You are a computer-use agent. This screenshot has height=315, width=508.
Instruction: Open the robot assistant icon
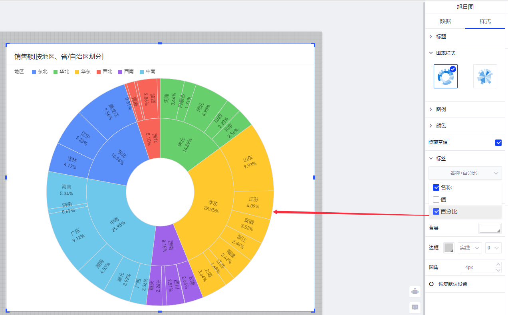pyautogui.click(x=415, y=291)
